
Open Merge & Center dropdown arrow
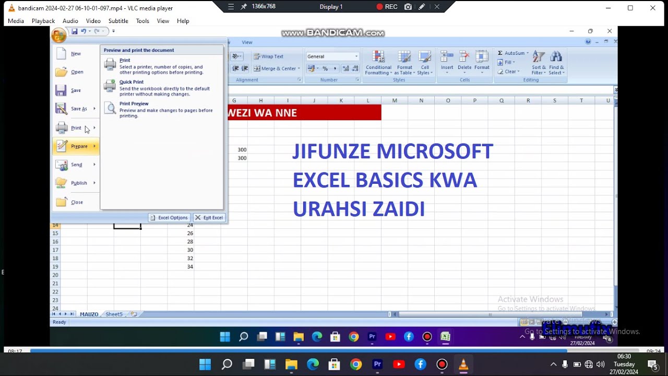tap(299, 68)
